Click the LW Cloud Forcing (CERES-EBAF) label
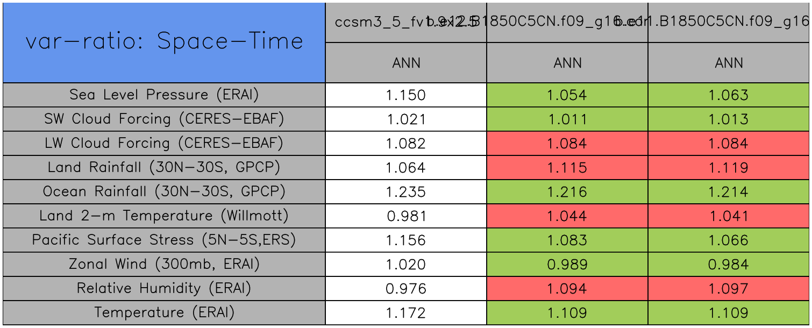 (x=164, y=143)
